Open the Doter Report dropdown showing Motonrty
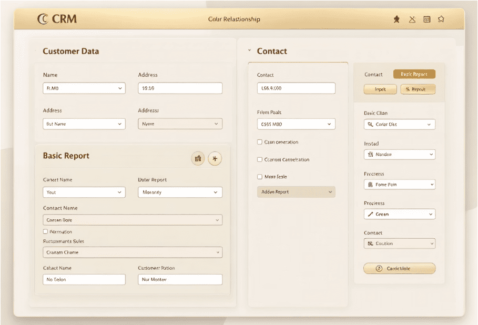478x325 pixels. 180,192
